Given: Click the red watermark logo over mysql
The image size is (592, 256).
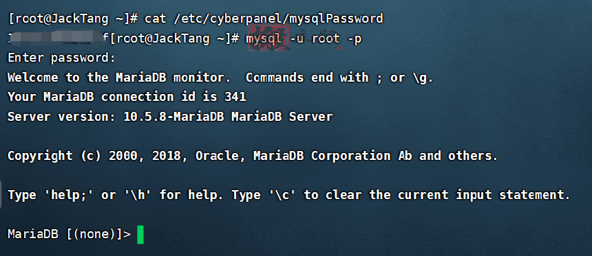Looking at the screenshot, I should pyautogui.click(x=272, y=38).
